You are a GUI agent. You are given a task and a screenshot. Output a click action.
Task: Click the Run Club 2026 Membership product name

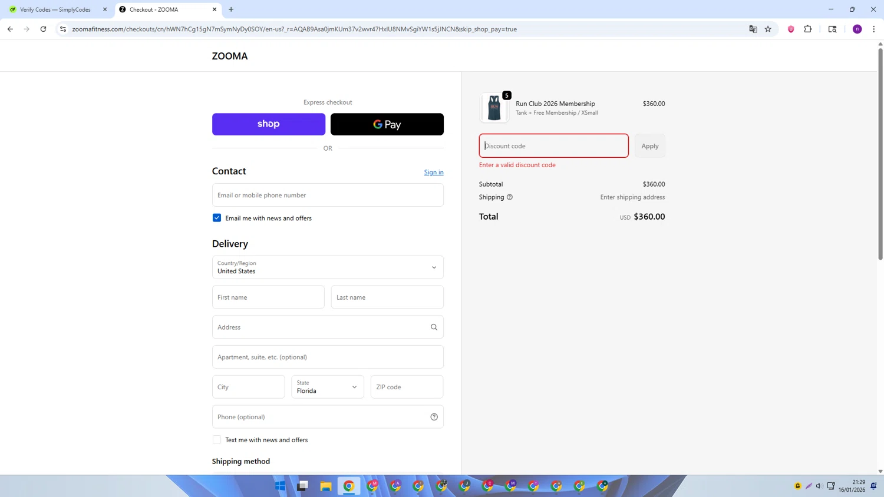(555, 104)
